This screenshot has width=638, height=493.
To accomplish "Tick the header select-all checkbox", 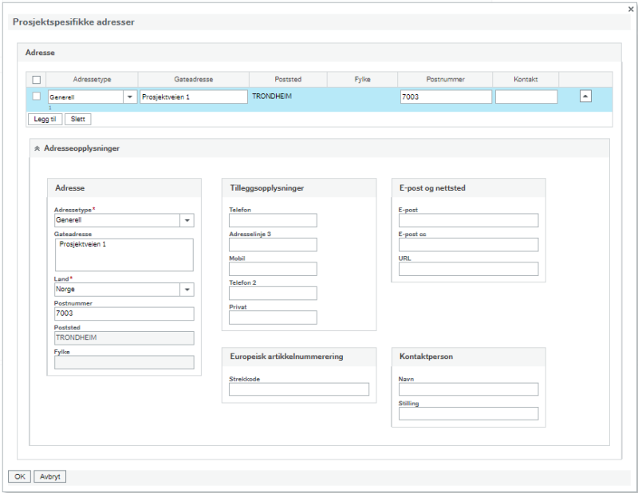I will tap(36, 80).
